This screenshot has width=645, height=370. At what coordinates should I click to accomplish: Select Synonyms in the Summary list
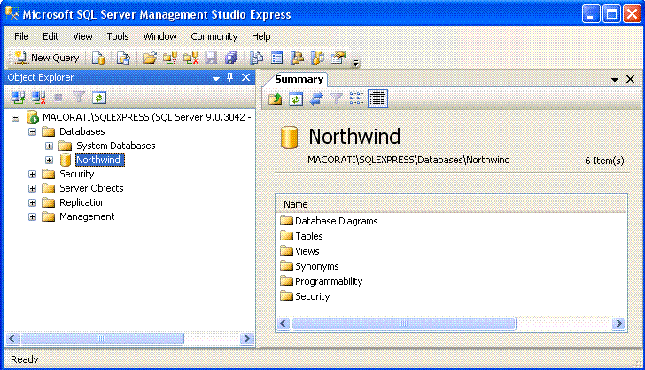pyautogui.click(x=317, y=266)
